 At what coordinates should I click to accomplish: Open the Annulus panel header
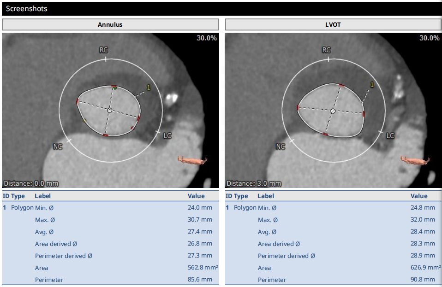tap(110, 24)
